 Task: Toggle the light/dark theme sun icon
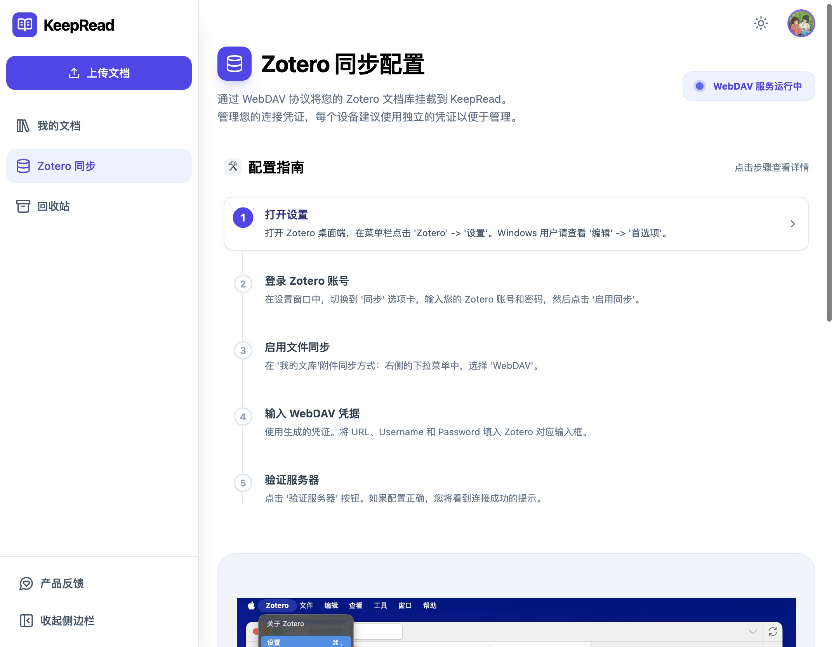tap(761, 24)
